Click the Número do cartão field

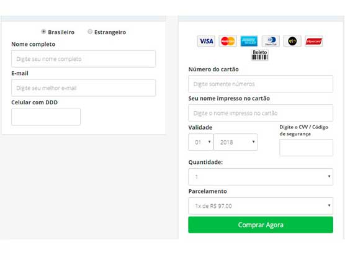261,84
